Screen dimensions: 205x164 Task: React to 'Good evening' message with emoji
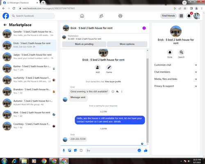tap(113, 91)
